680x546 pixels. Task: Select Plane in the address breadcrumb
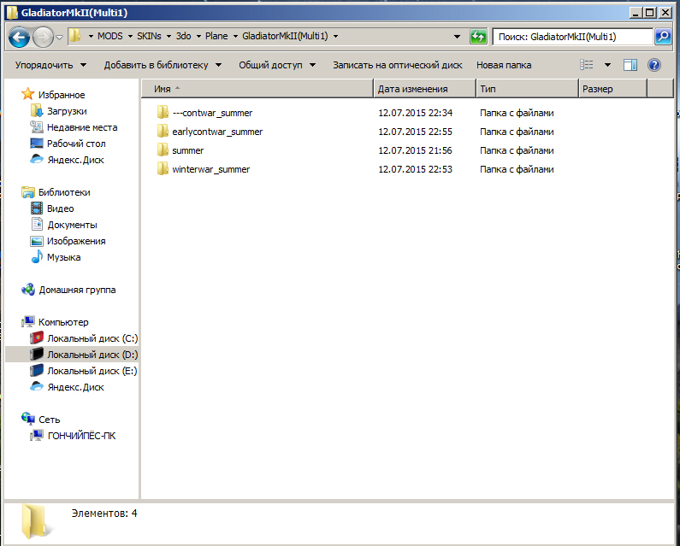coord(216,37)
